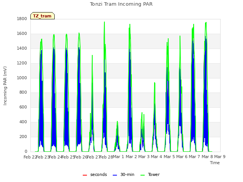Click the 1400 y-axis tick label
Screen dimensions: 243x182
[22, 49]
